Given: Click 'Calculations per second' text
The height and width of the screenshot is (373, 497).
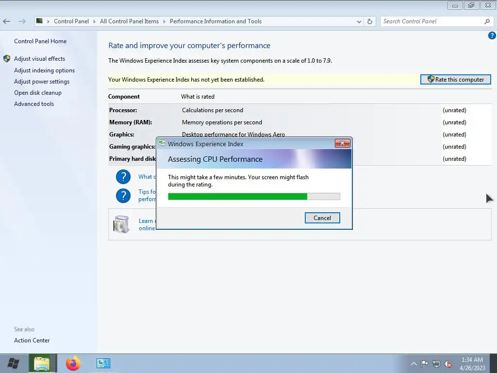Looking at the screenshot, I should [x=213, y=110].
